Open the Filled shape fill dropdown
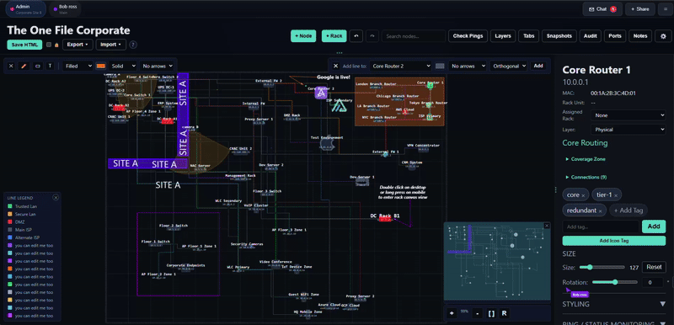 78,67
